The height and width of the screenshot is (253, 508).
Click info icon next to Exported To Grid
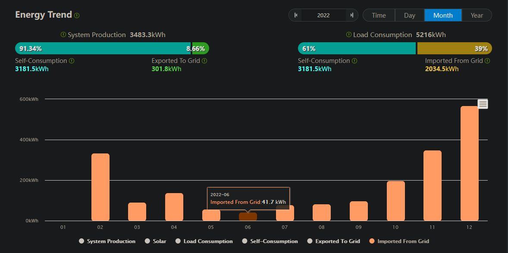(204, 61)
